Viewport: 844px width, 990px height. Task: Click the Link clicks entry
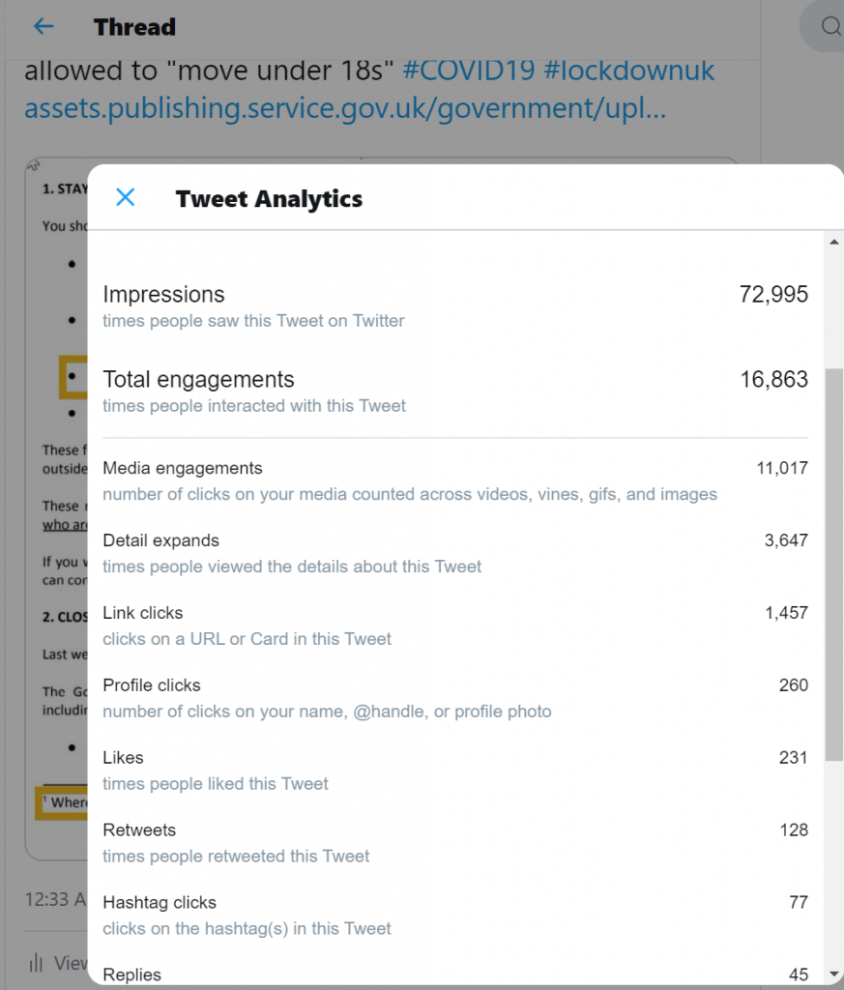pyautogui.click(x=455, y=626)
